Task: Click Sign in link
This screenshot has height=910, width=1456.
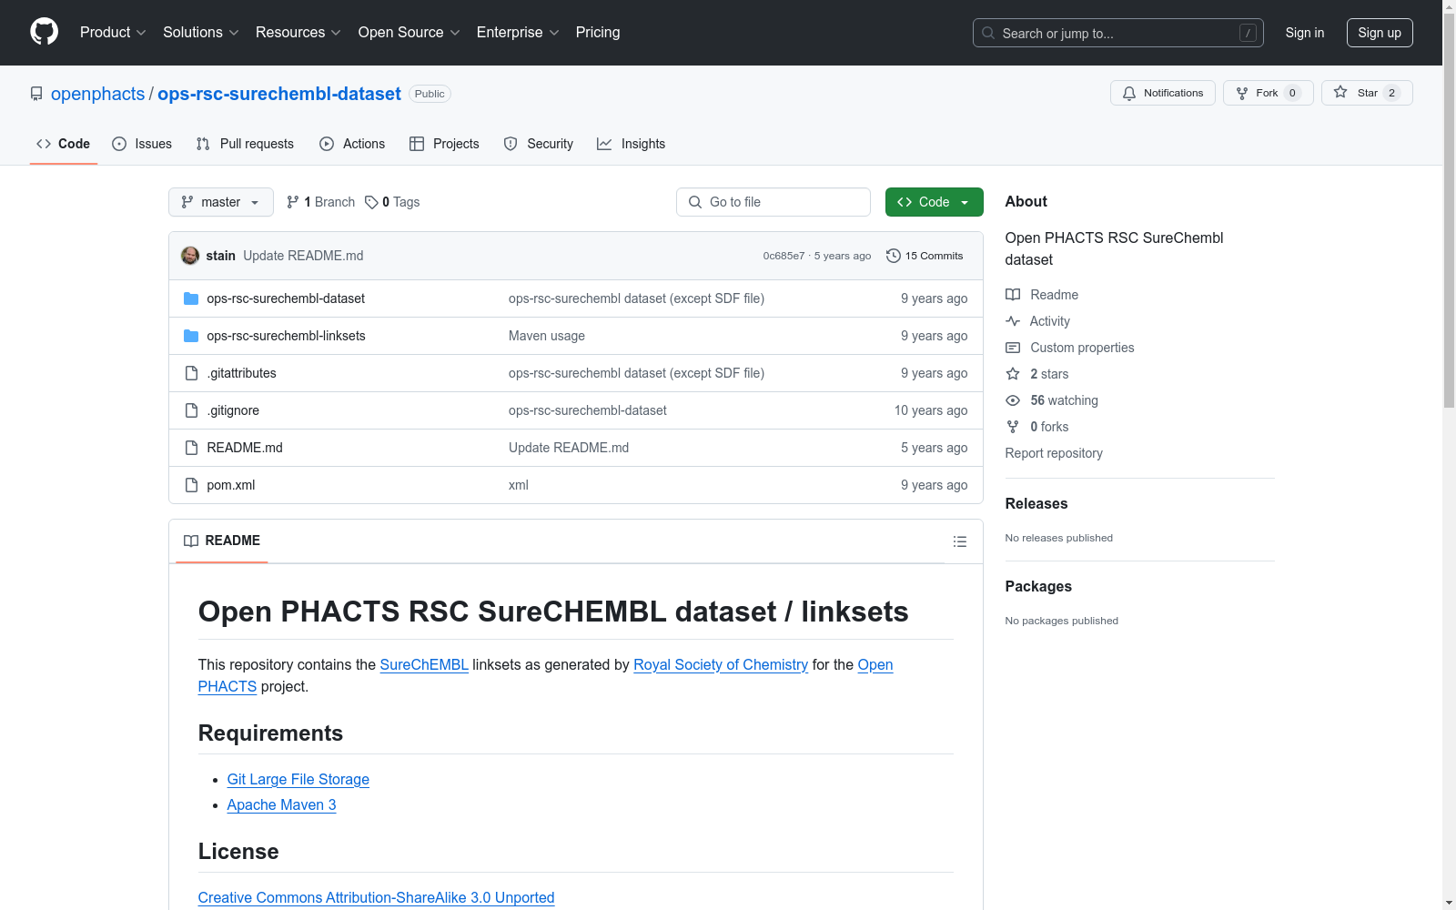Action: (1305, 33)
